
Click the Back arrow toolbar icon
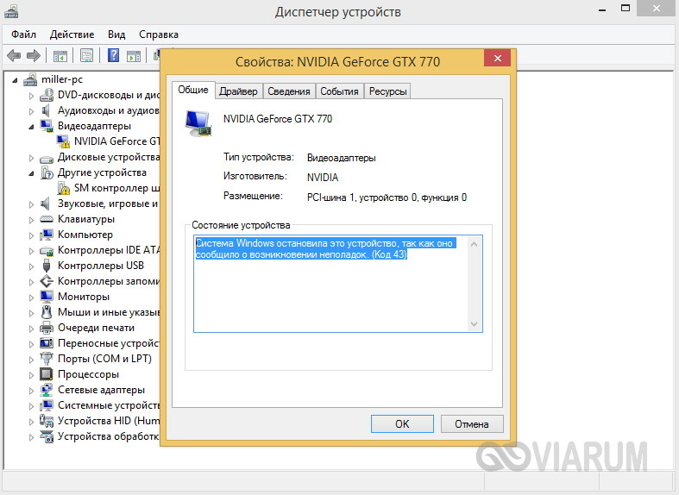14,55
